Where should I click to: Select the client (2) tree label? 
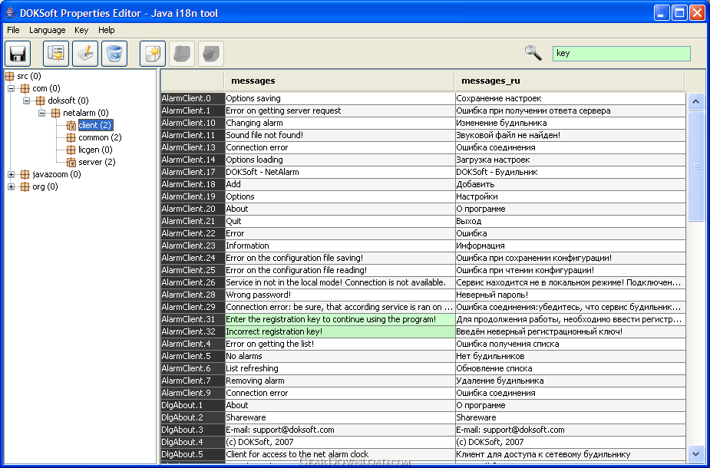coord(95,125)
